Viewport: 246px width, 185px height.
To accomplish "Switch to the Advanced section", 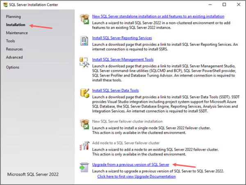I will [14, 57].
